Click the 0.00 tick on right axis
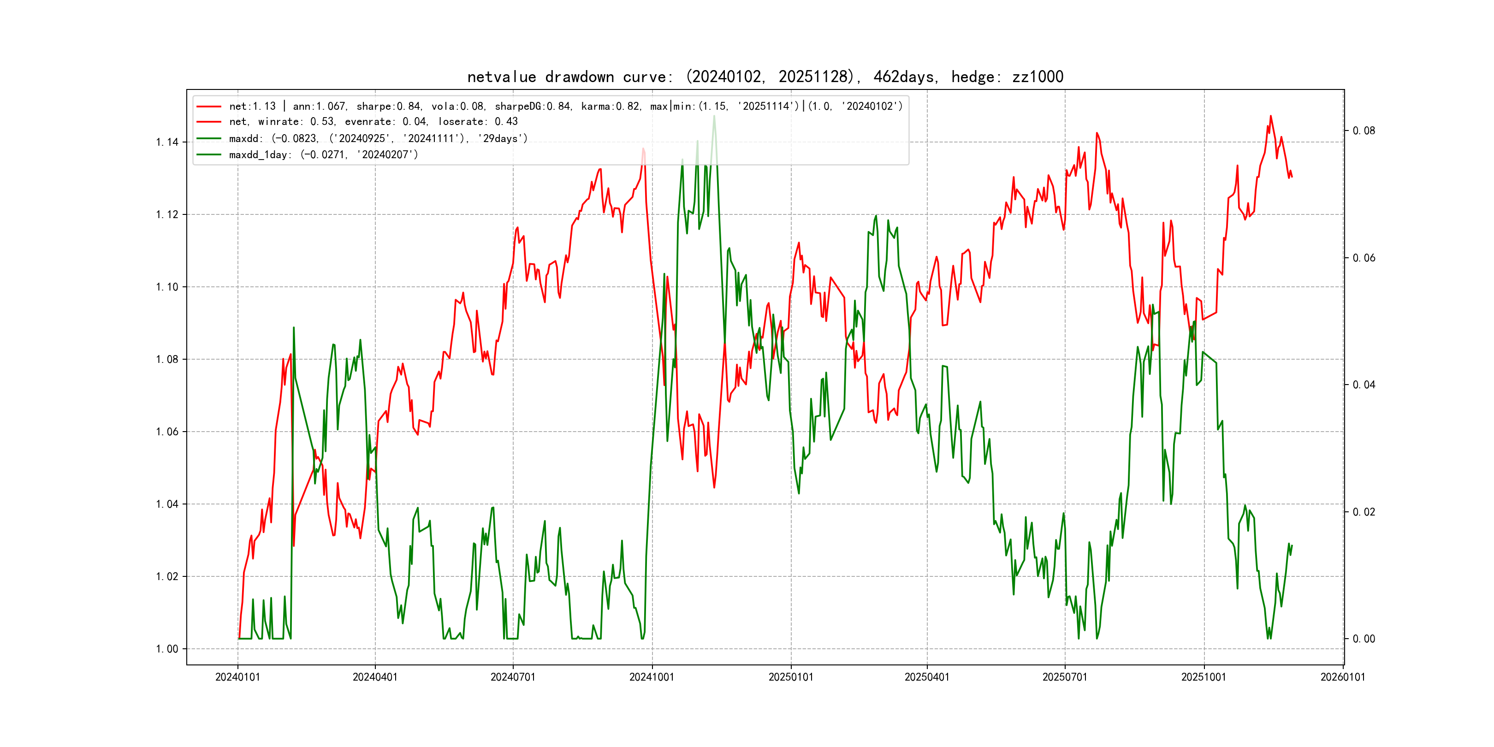1494x747 pixels. pos(1364,639)
